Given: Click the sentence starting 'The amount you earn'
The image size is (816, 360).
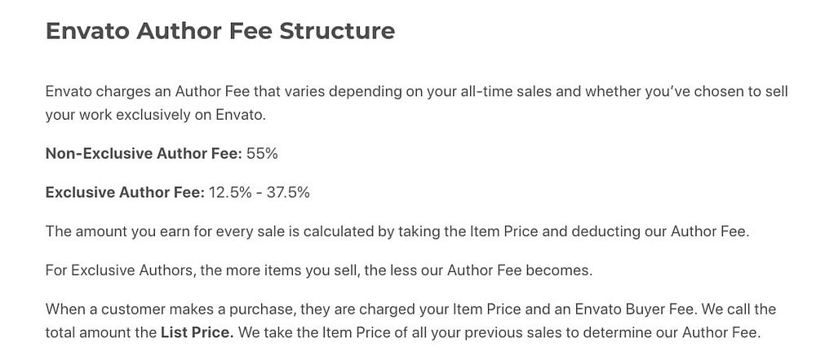Looking at the screenshot, I should 397,231.
